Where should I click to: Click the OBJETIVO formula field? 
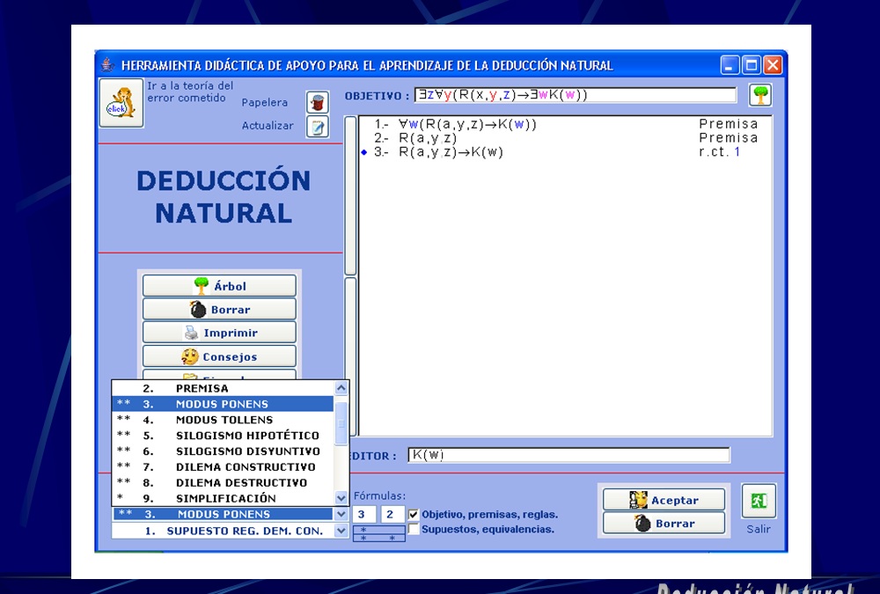576,95
